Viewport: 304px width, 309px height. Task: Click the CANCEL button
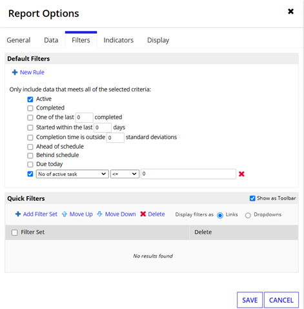click(x=281, y=300)
